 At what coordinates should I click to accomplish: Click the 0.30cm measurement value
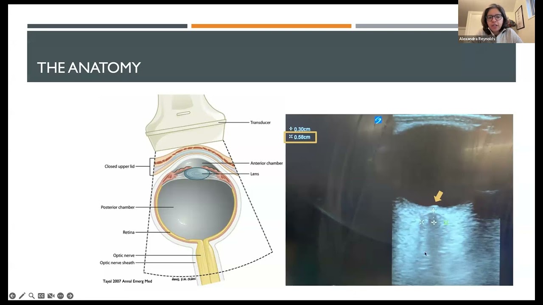click(x=302, y=129)
